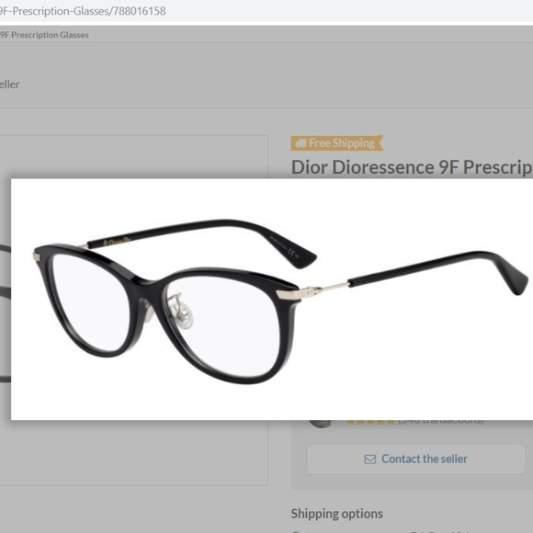Click the Contact the seller button
The width and height of the screenshot is (533, 533).
point(415,459)
